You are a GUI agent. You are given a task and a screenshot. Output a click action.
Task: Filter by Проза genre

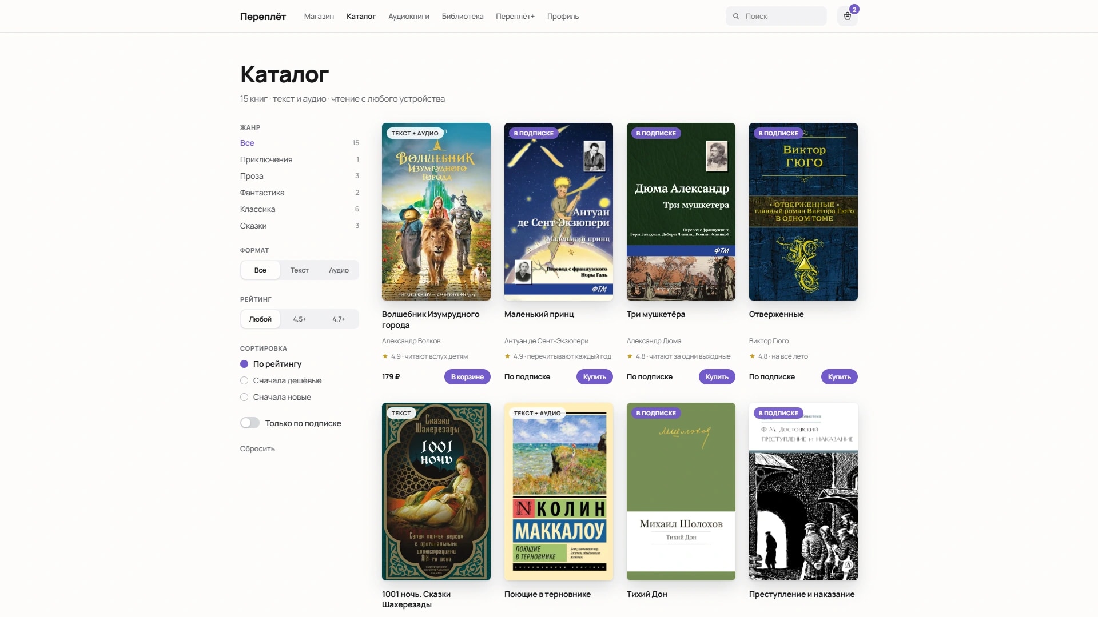click(300, 176)
